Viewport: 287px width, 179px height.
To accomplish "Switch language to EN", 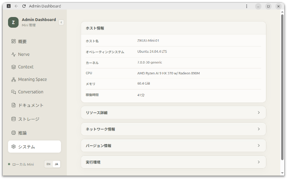I will point(48,164).
